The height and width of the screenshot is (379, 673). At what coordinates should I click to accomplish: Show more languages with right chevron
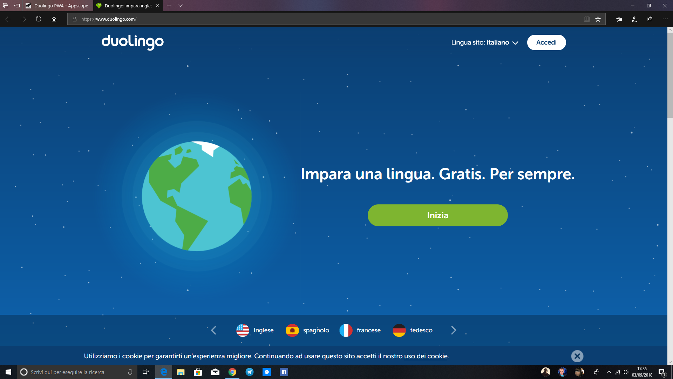[454, 330]
